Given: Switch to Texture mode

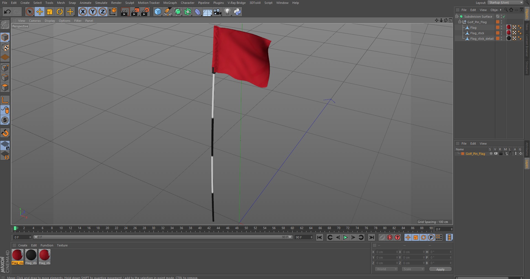Looking at the screenshot, I should 5,47.
